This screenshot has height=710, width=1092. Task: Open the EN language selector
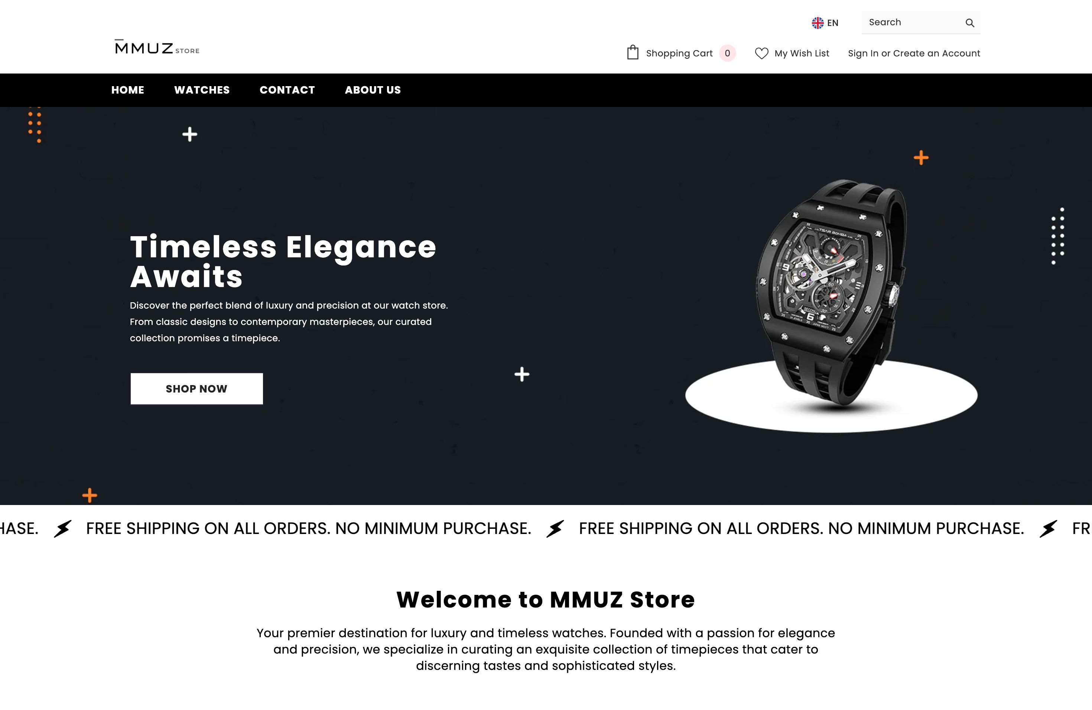pyautogui.click(x=825, y=23)
